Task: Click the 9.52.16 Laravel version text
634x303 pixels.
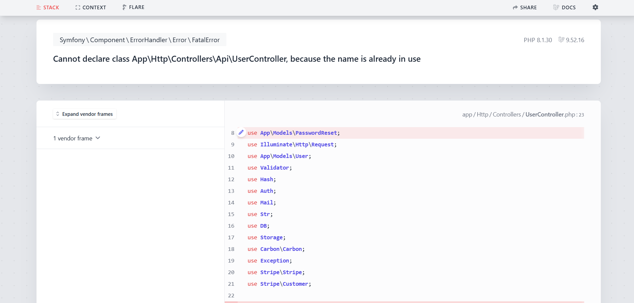Action: point(575,40)
